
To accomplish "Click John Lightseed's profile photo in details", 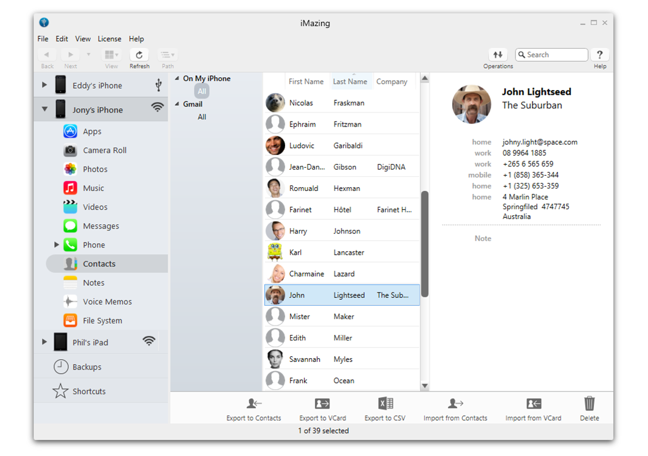I will [472, 105].
